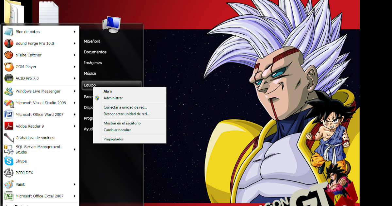Launch the PCDJ DEX icon
This screenshot has height=206, width=392.
8,173
